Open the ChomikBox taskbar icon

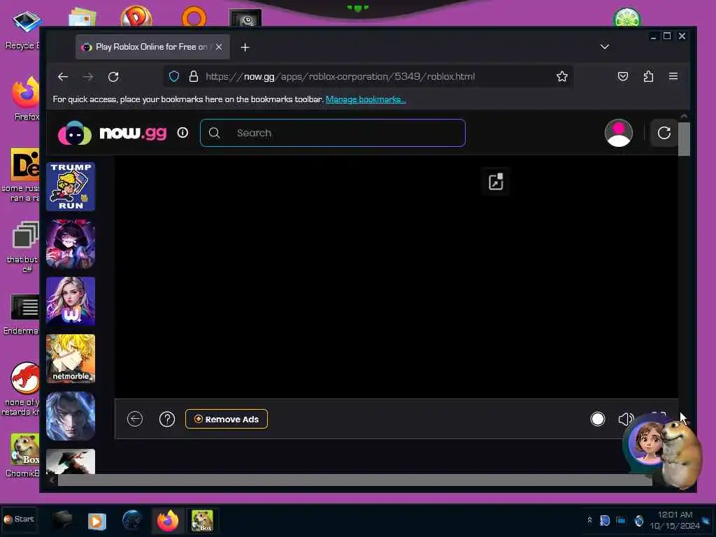tap(202, 520)
